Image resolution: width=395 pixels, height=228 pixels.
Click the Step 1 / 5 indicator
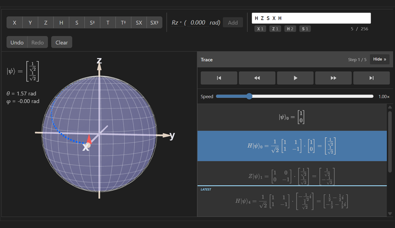[x=357, y=60]
